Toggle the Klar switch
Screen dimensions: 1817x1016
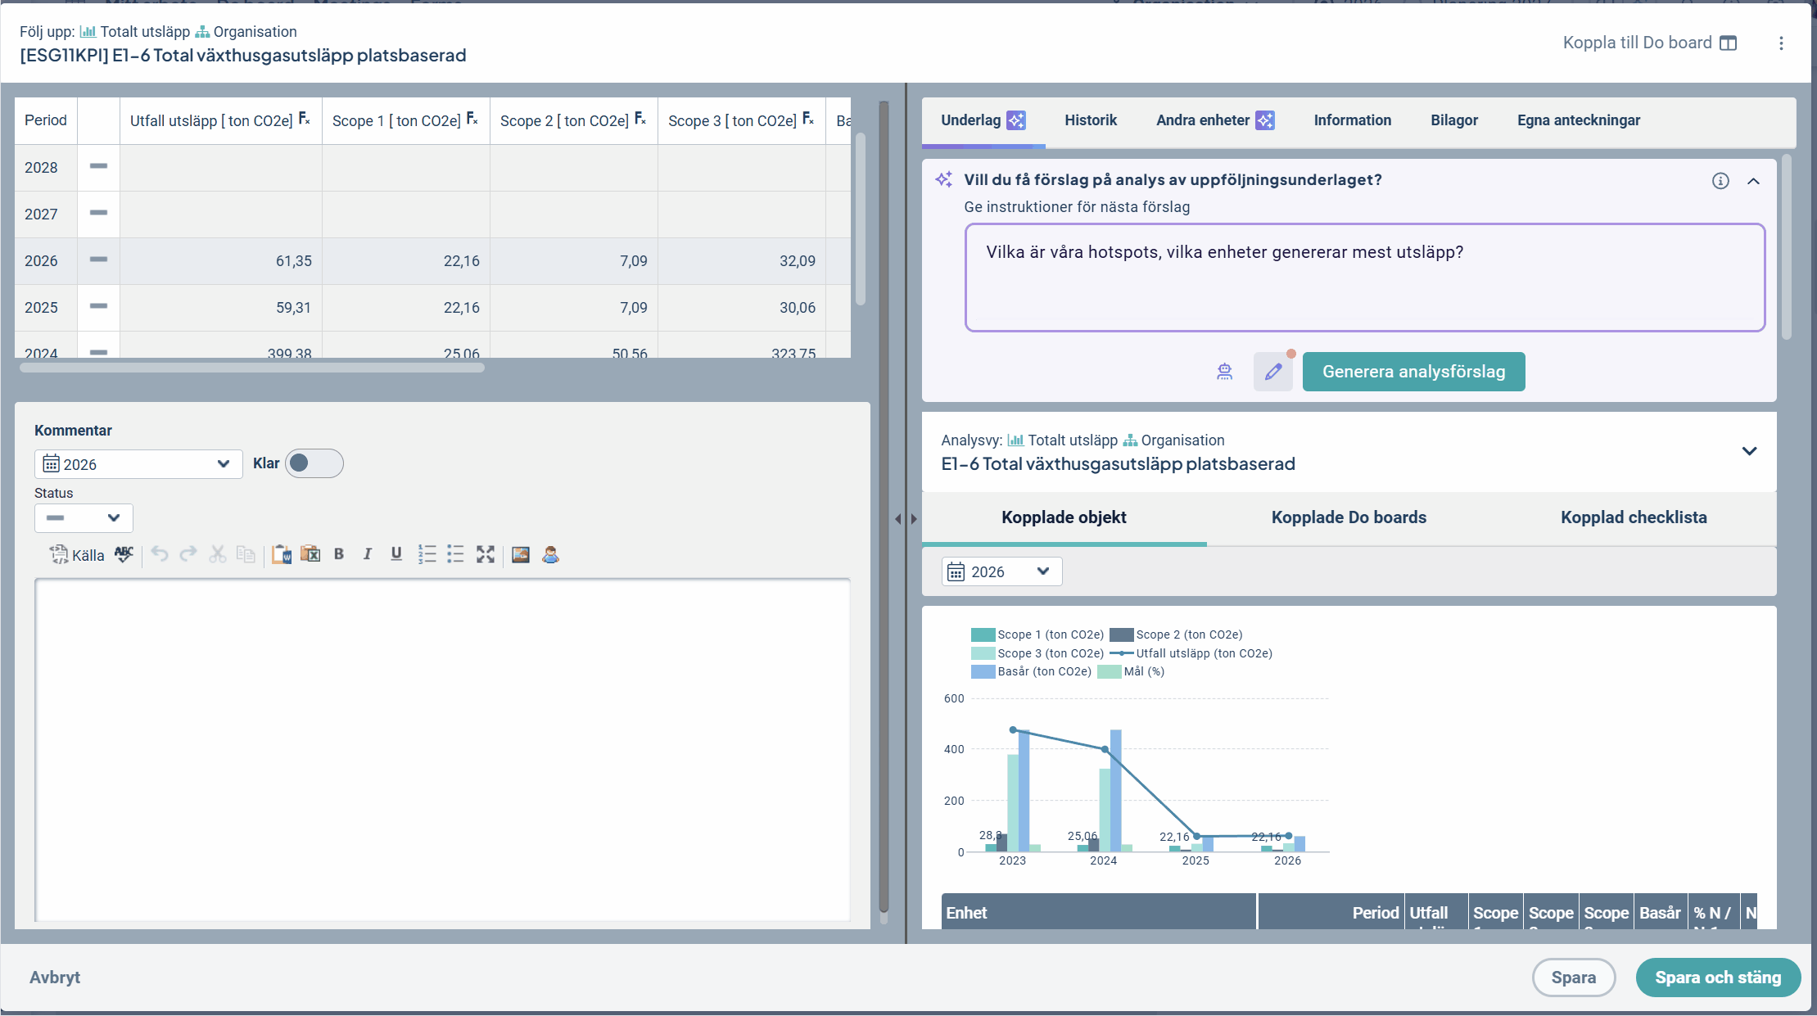coord(314,463)
